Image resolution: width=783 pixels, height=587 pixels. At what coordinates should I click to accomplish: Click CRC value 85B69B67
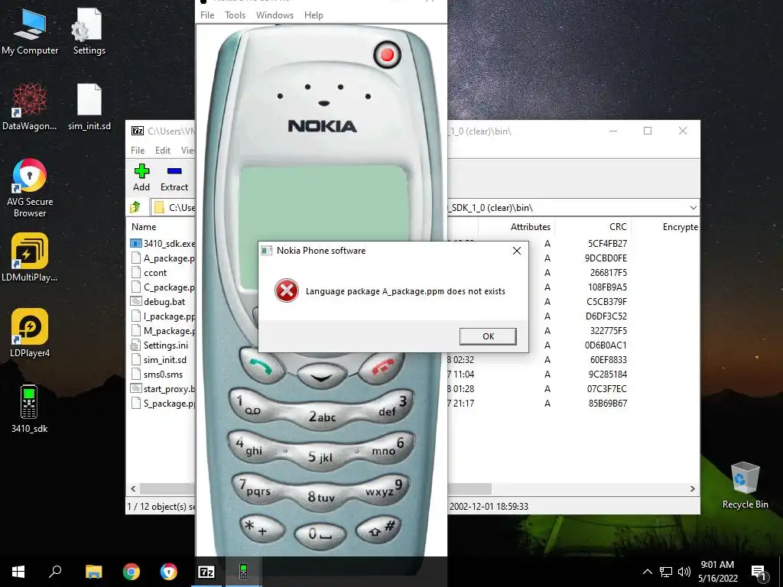[x=607, y=403]
